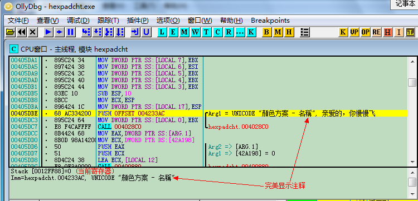Click the Execute till user code U icon
The height and width of the screenshot is (201, 418).
[146, 32]
